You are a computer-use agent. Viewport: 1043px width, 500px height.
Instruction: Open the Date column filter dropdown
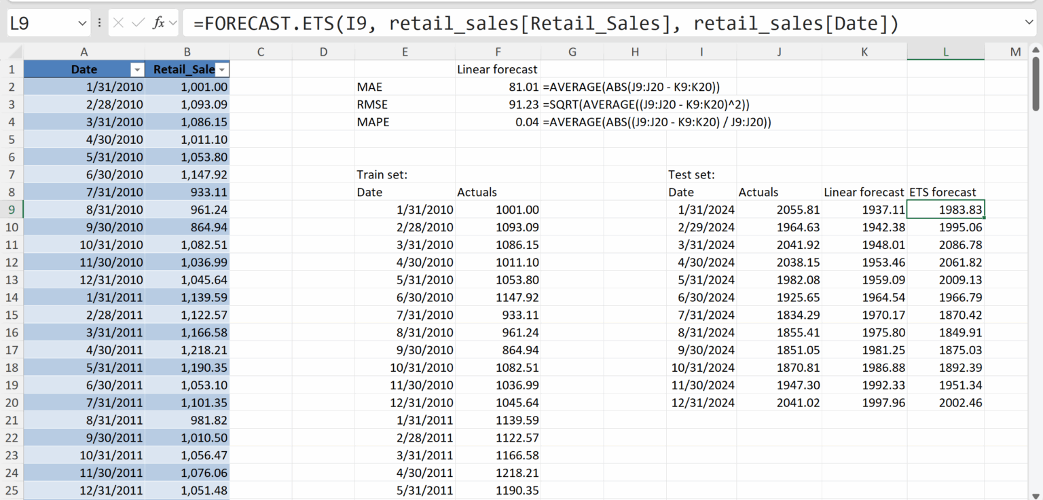(136, 70)
